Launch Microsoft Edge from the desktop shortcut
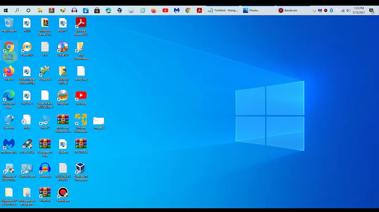 click(9, 99)
